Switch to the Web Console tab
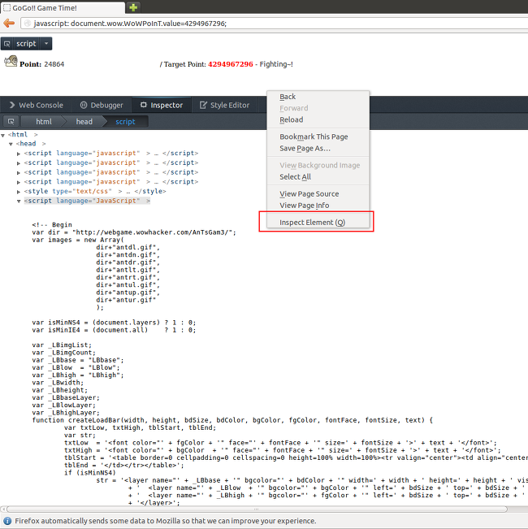528x529 pixels. point(36,105)
